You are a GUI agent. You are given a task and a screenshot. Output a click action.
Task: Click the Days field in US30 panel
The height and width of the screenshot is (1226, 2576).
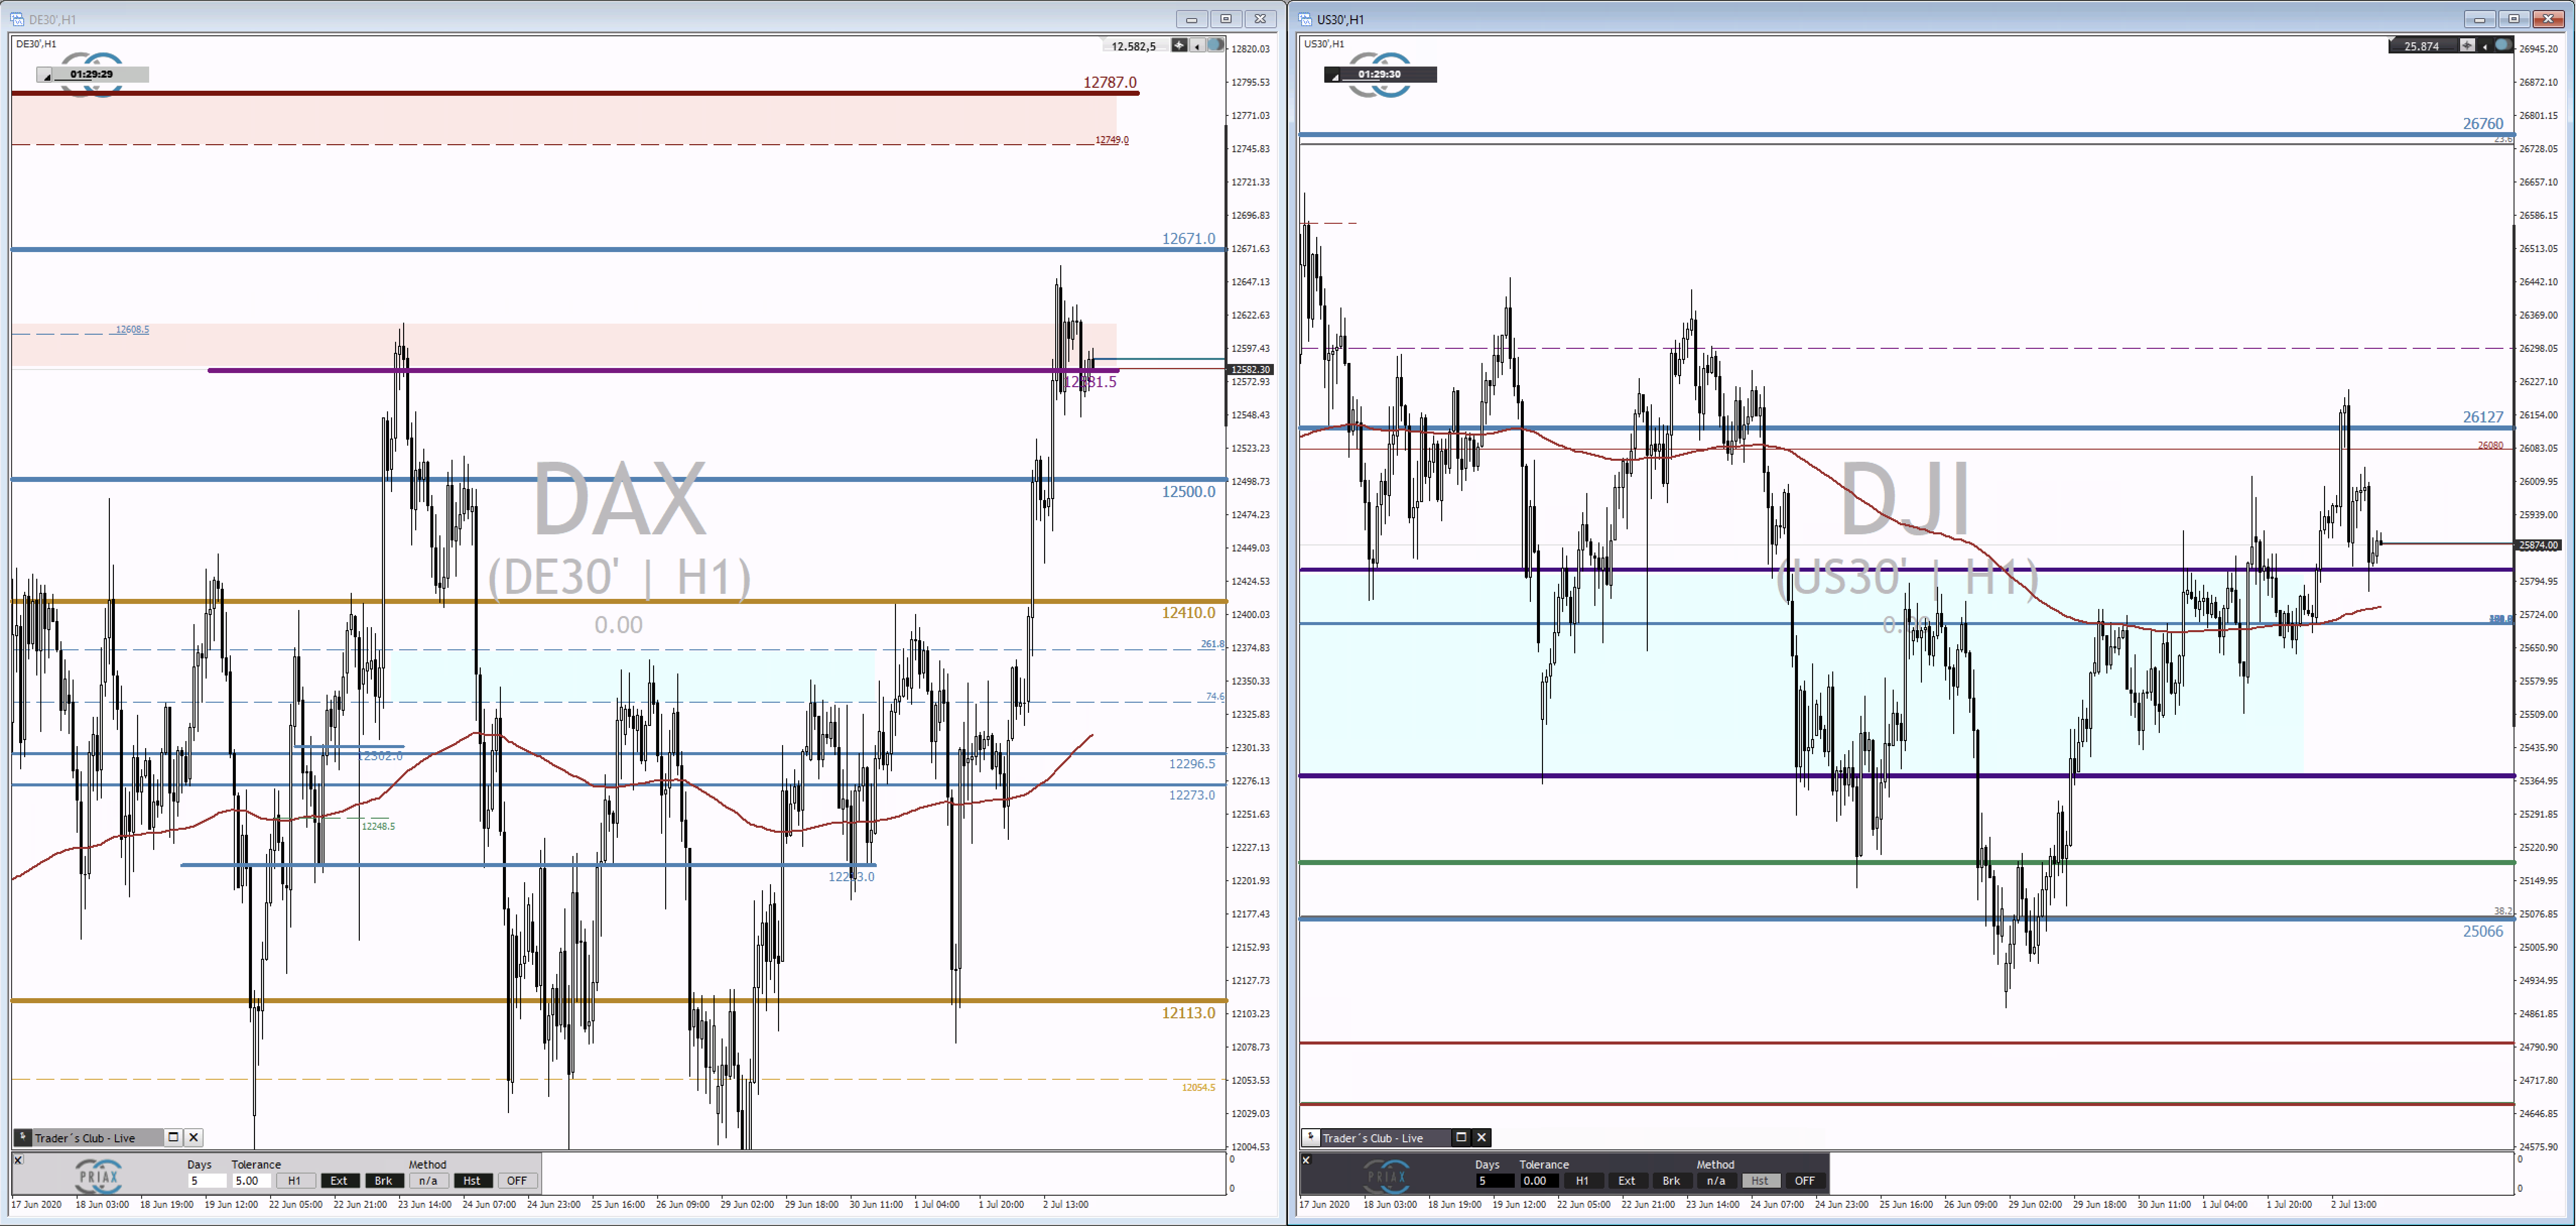1495,1181
